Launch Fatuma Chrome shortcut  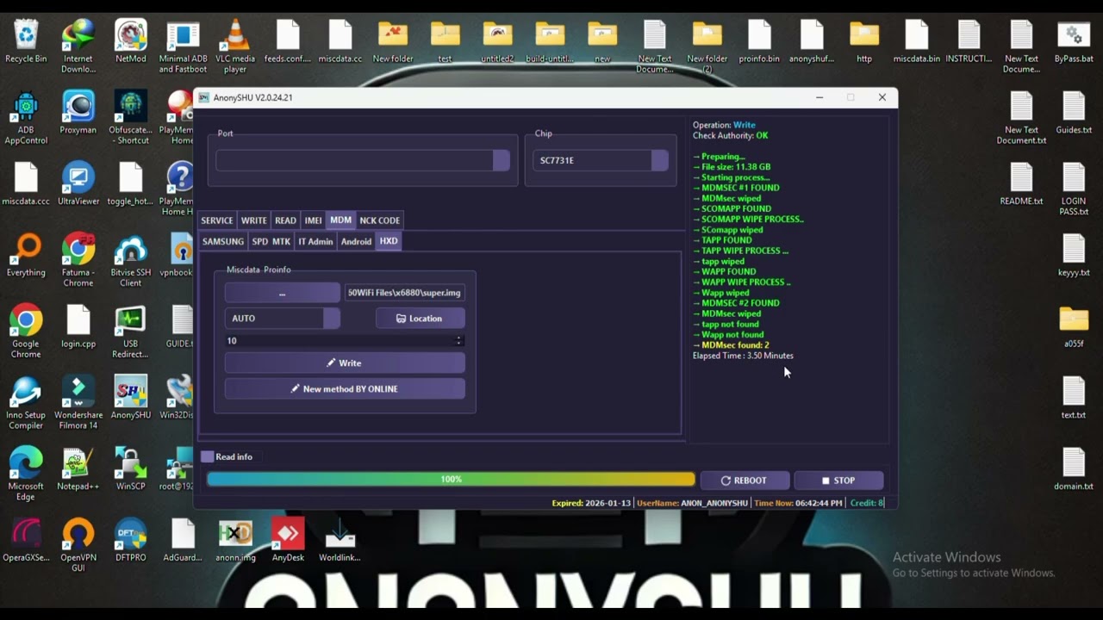[x=78, y=259]
